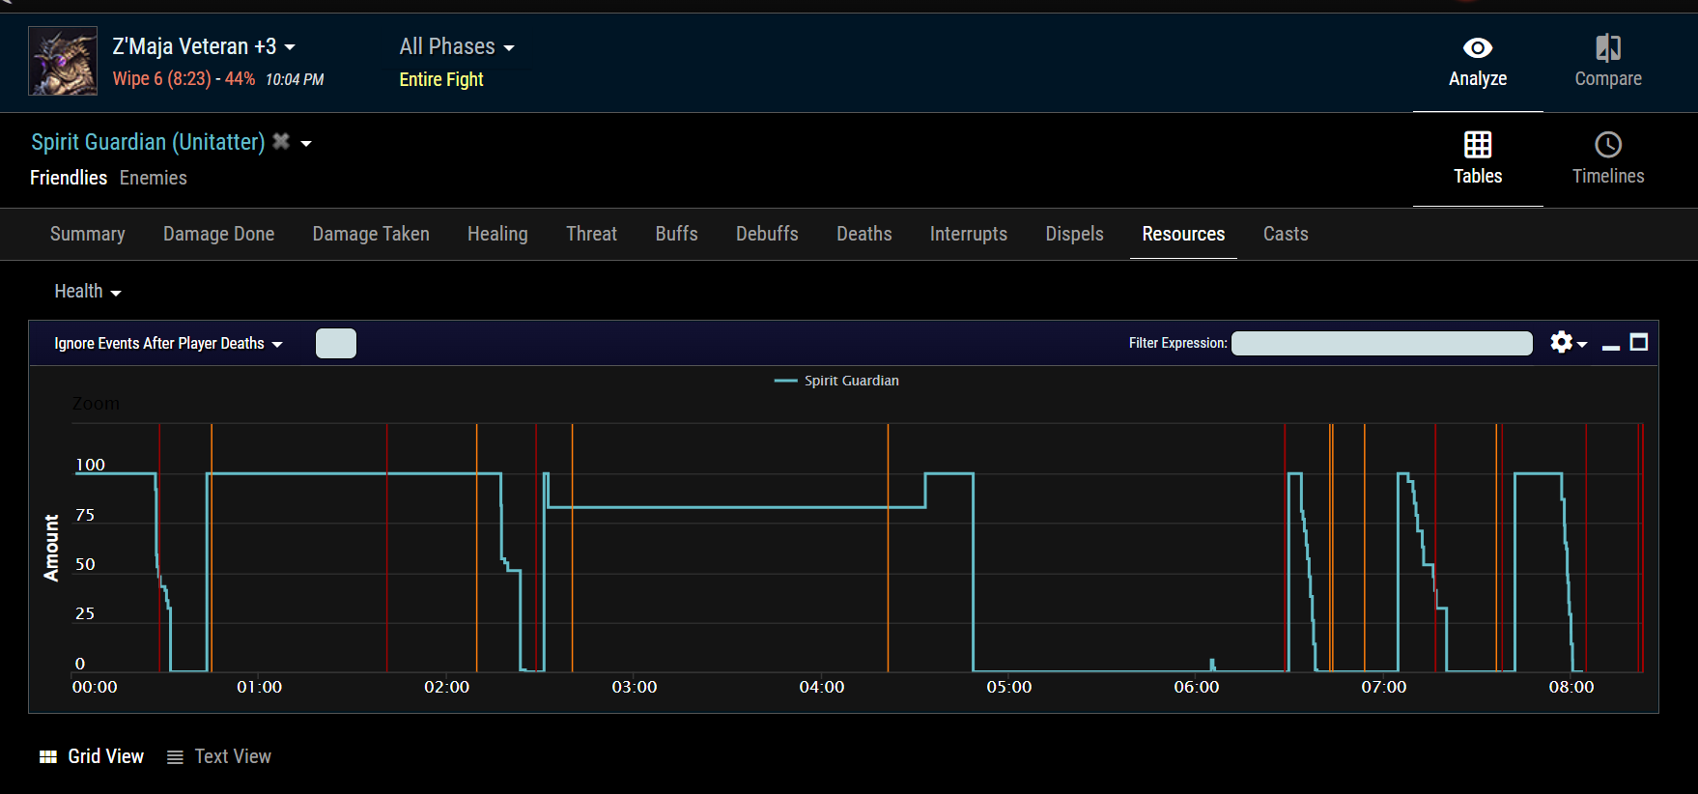Expand the Spirit Guardian (Unitatter) source dropdown
This screenshot has width=1698, height=794.
point(306,143)
